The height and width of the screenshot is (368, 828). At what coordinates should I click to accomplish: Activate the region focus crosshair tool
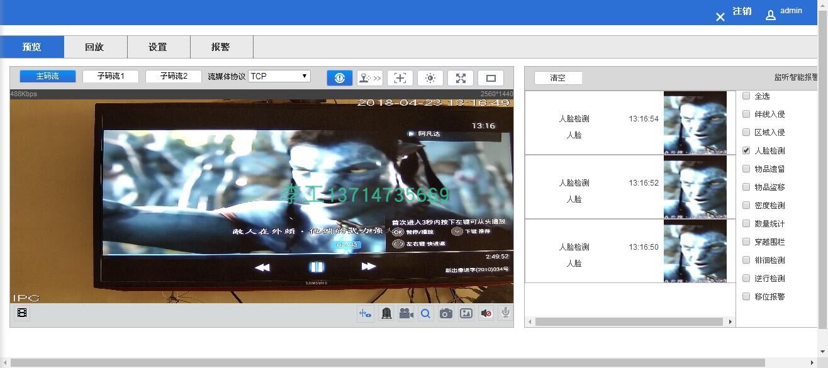400,78
